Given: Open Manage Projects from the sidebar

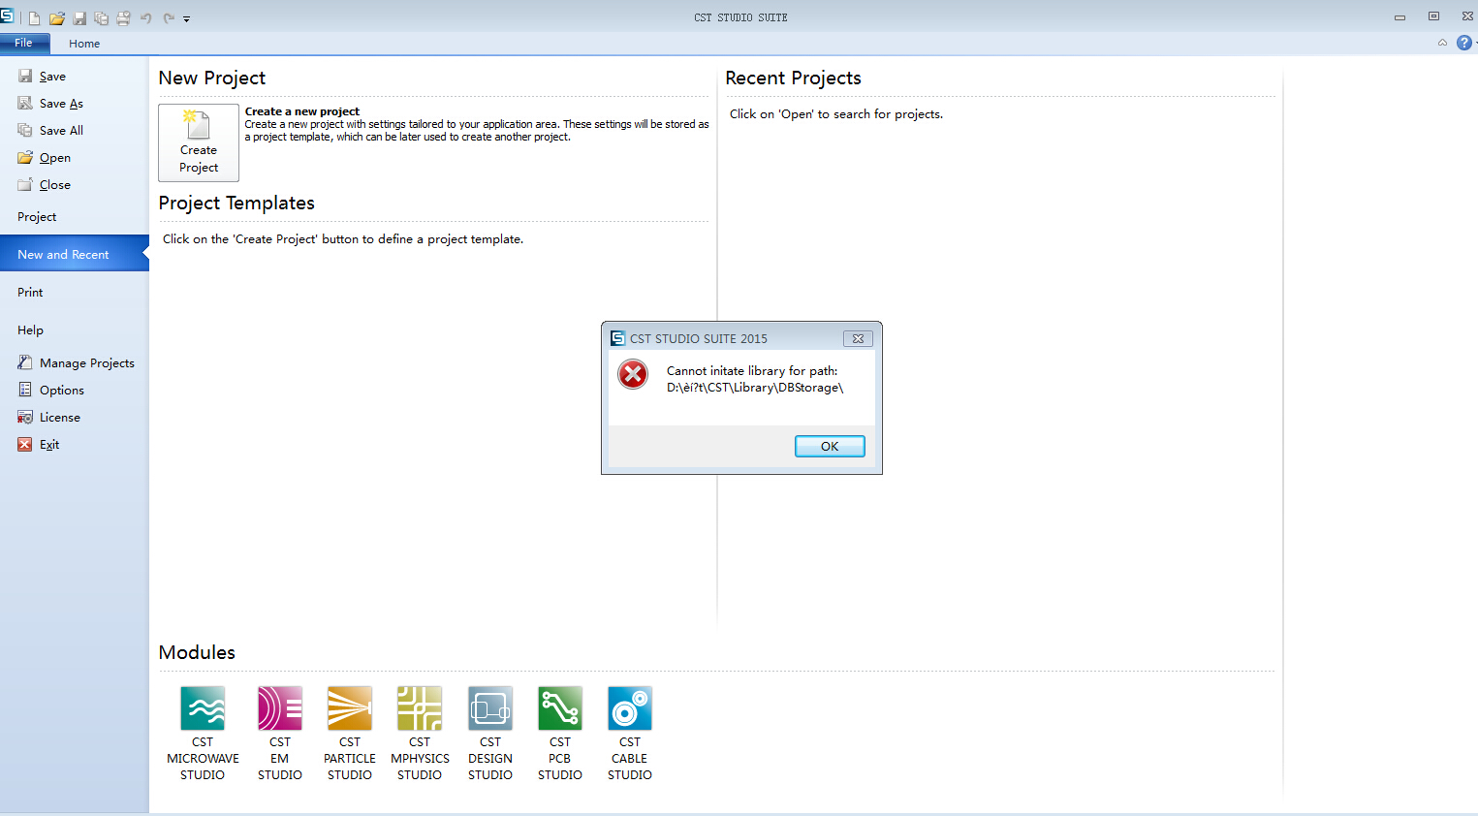Looking at the screenshot, I should coord(76,362).
